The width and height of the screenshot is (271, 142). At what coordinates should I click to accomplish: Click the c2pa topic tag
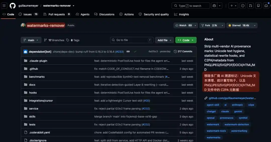click(x=251, y=105)
